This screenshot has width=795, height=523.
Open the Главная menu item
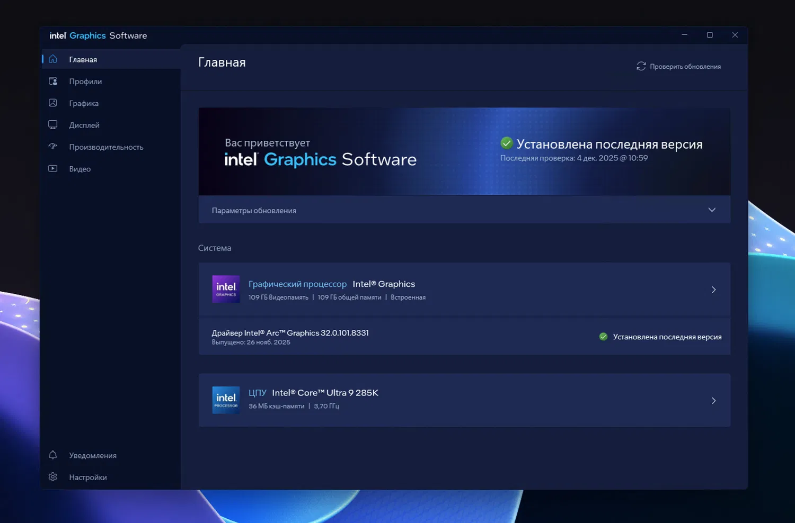pos(111,59)
